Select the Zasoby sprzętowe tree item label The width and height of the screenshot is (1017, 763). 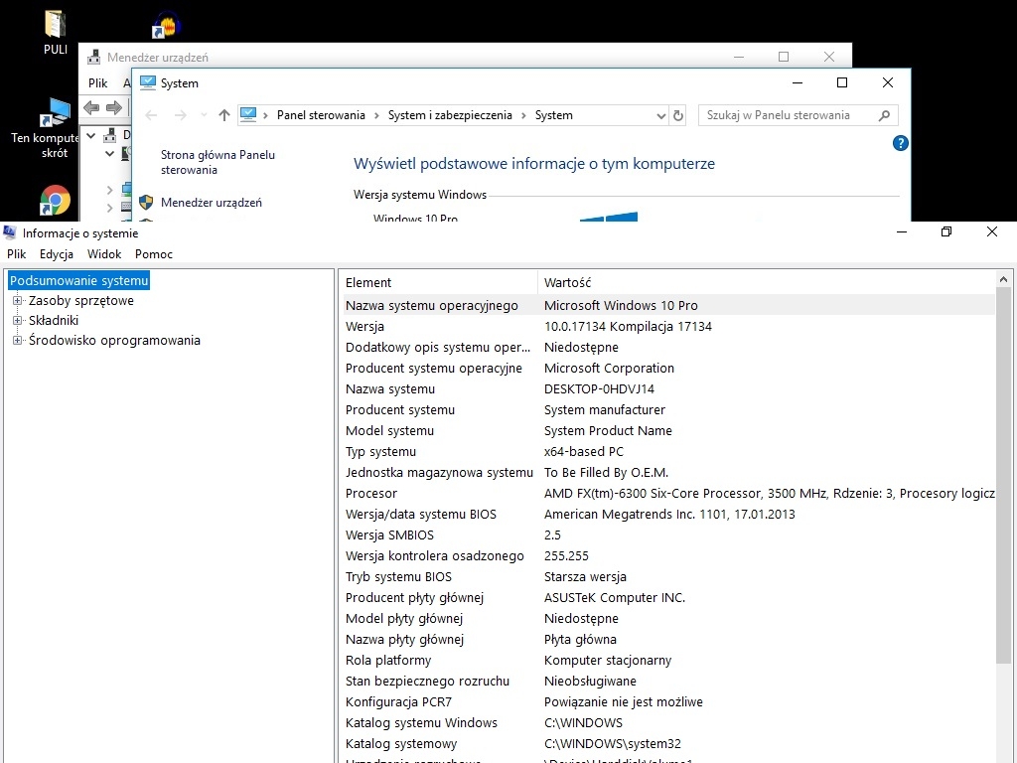(81, 300)
